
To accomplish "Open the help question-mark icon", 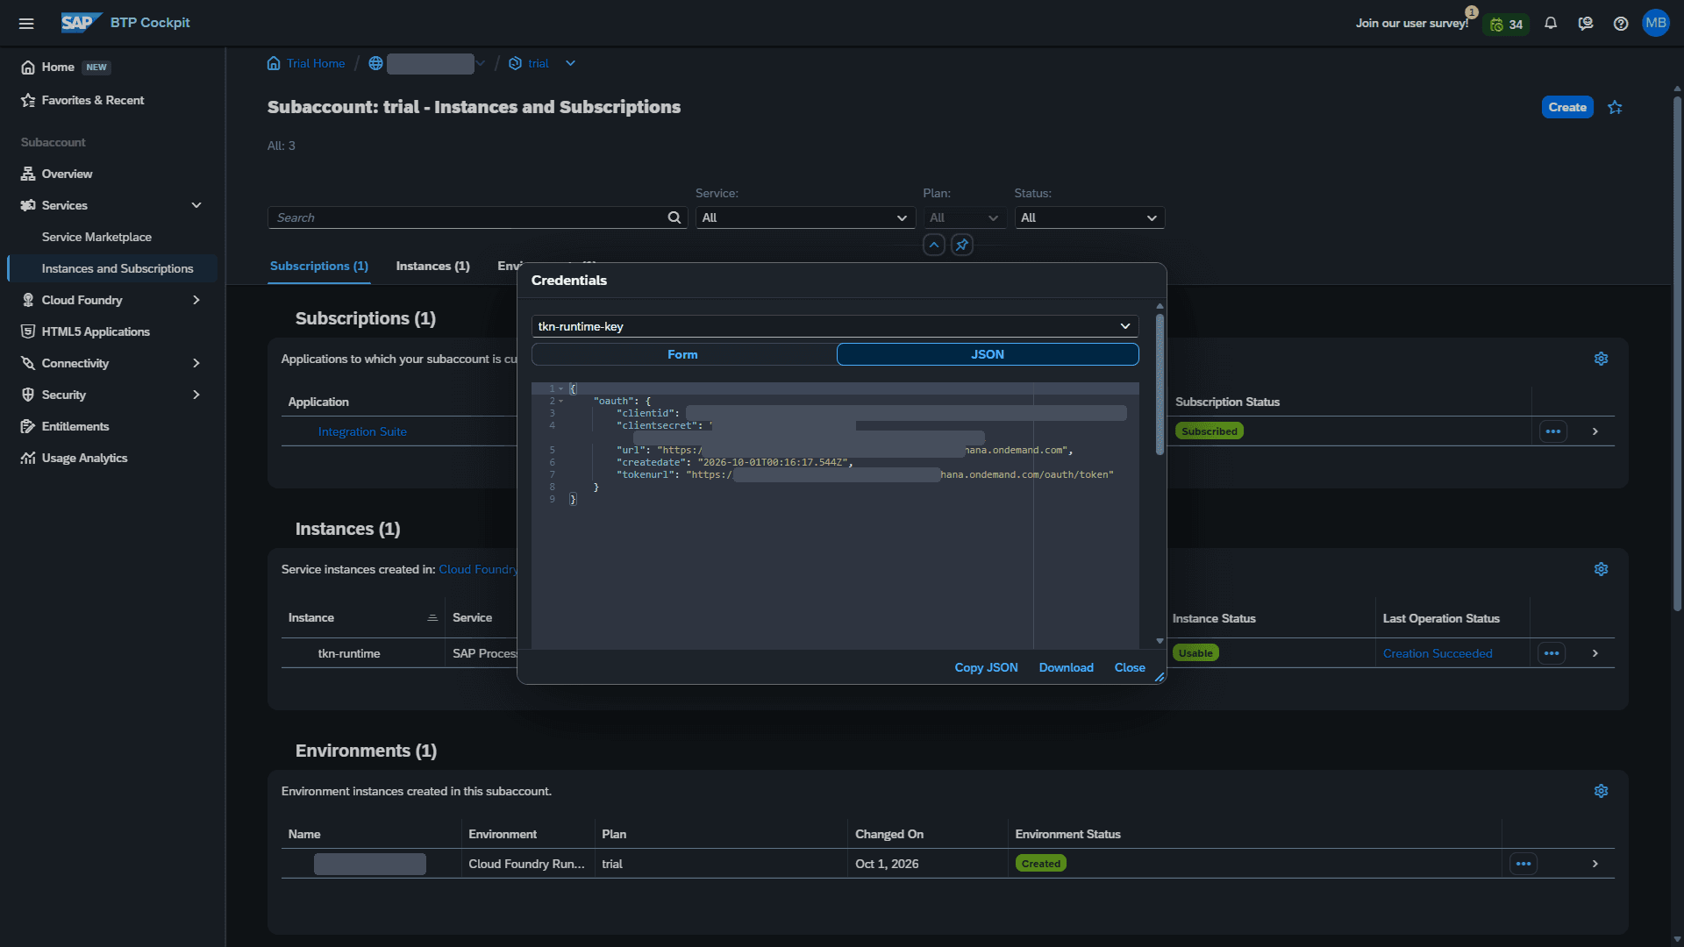I will pos(1621,24).
